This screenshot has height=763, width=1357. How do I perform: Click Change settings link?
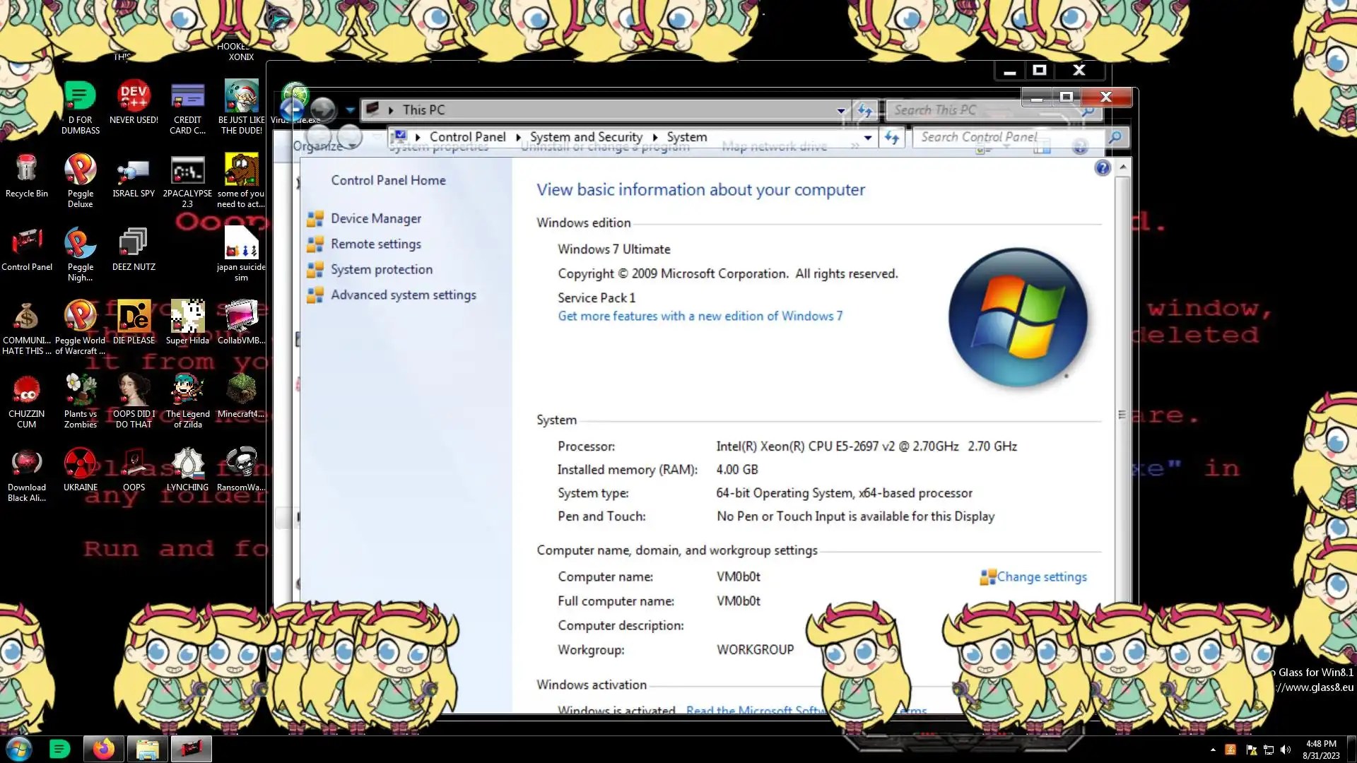(x=1041, y=577)
